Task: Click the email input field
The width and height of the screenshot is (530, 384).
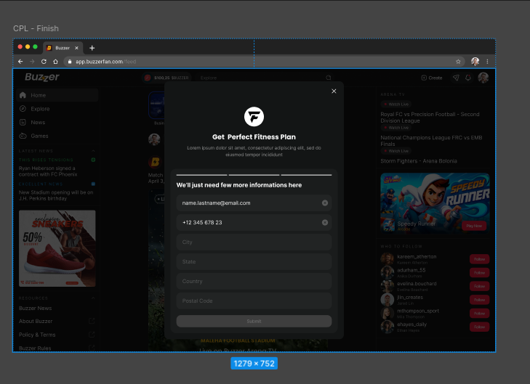Action: tap(254, 203)
